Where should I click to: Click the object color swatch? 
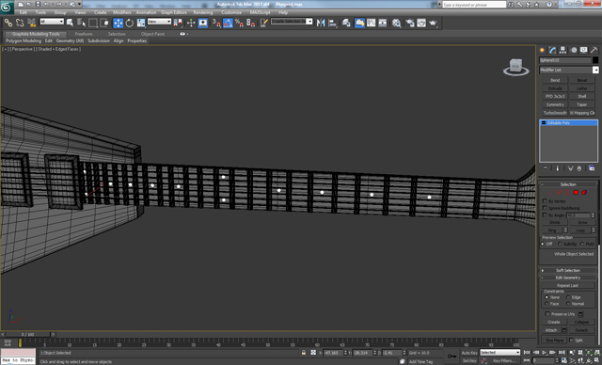(595, 60)
